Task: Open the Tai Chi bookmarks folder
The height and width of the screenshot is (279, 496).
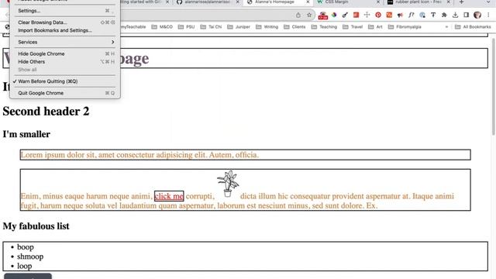Action: tap(211, 27)
